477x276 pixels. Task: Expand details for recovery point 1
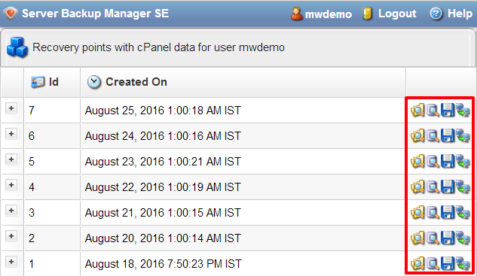(11, 262)
